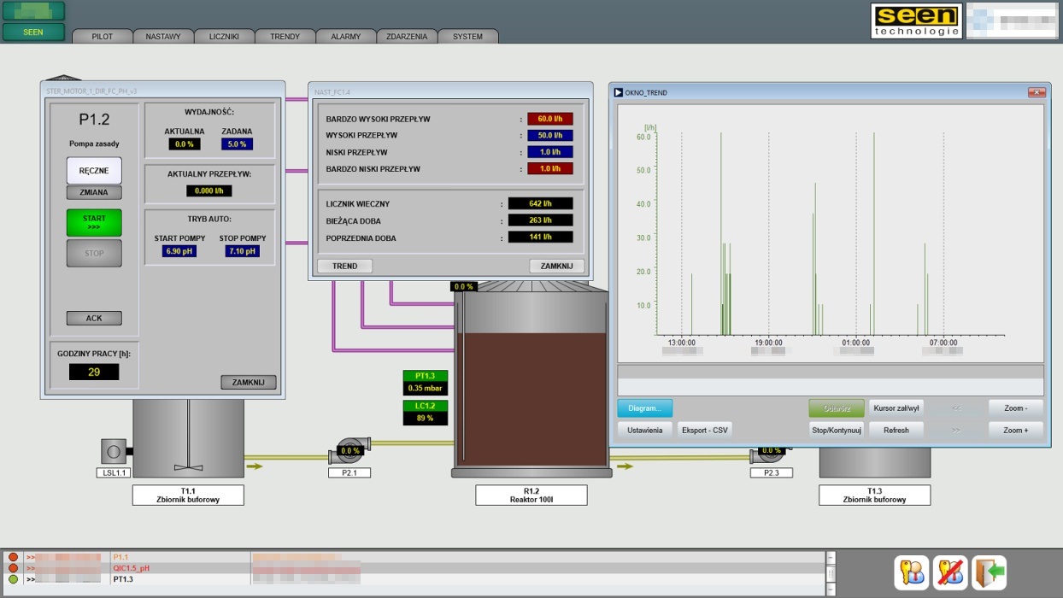This screenshot has height=598, width=1063.
Task: Click the crossed-out key logout icon
Action: coord(950,572)
